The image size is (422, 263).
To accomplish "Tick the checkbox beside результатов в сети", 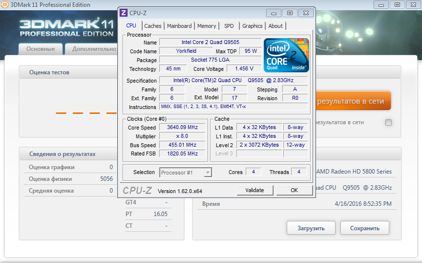I will tap(388, 122).
